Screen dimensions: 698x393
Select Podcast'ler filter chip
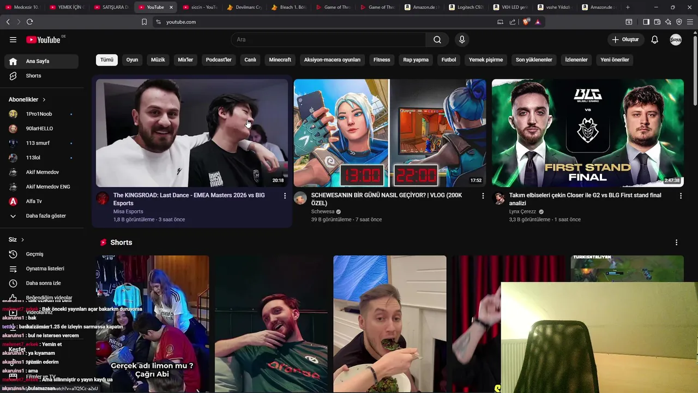[219, 60]
